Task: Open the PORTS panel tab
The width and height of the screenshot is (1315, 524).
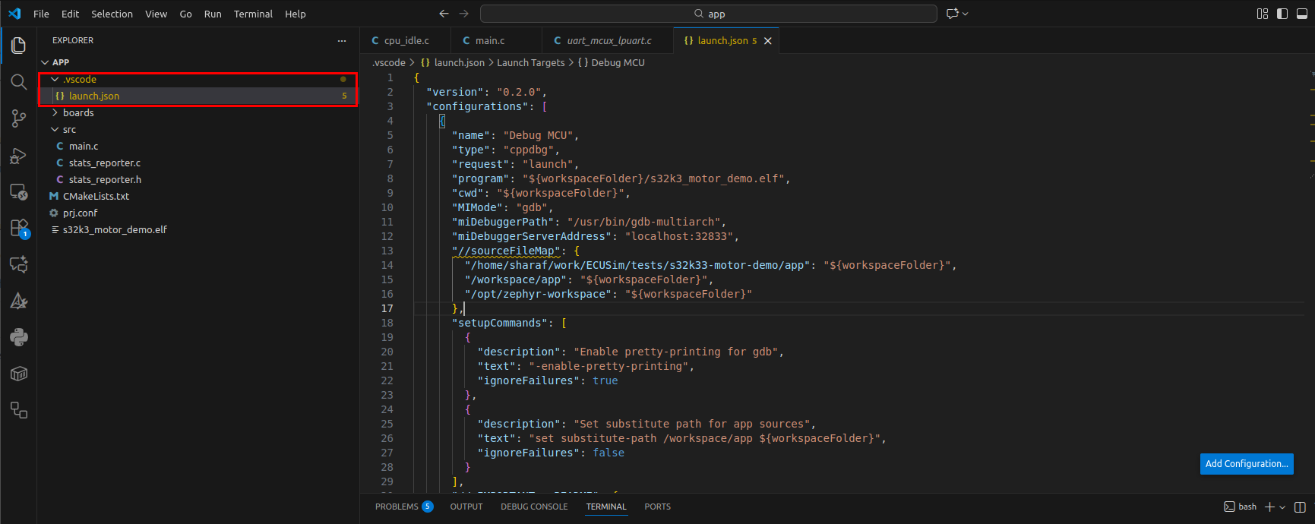Action: tap(657, 507)
